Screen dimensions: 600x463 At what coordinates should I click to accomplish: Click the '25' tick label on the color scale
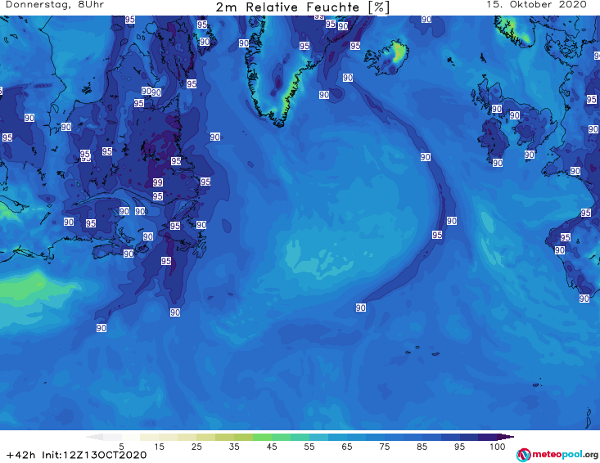coord(196,447)
